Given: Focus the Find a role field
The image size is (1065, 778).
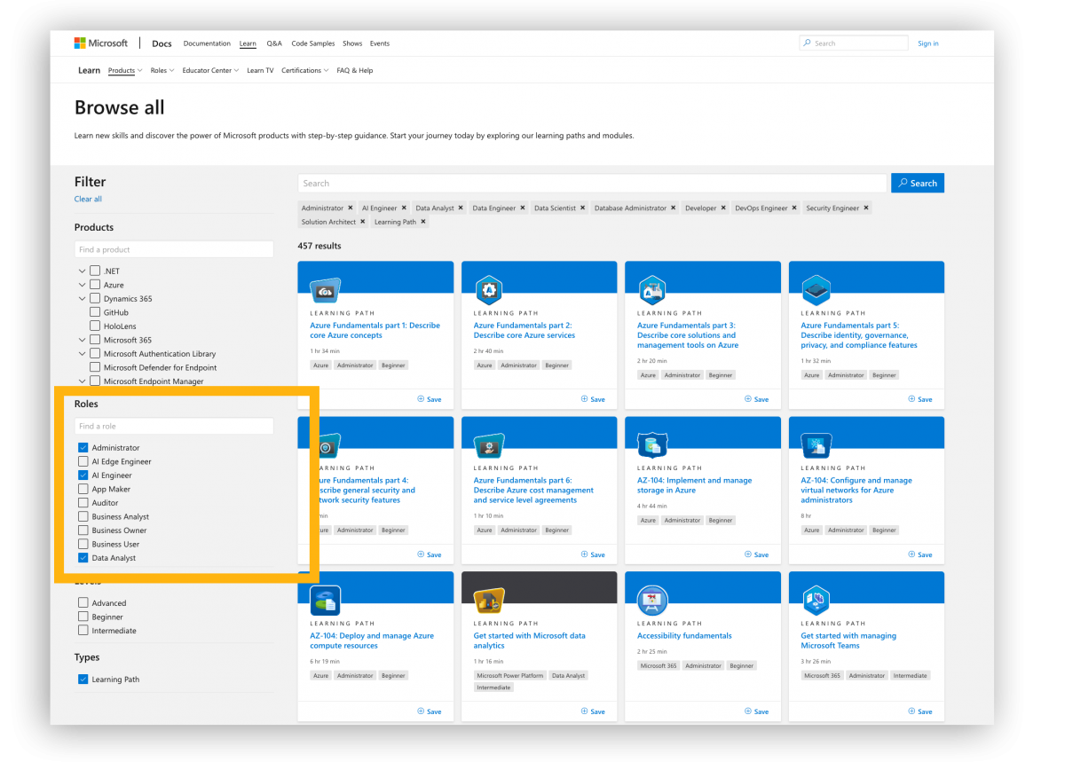Looking at the screenshot, I should 174,426.
